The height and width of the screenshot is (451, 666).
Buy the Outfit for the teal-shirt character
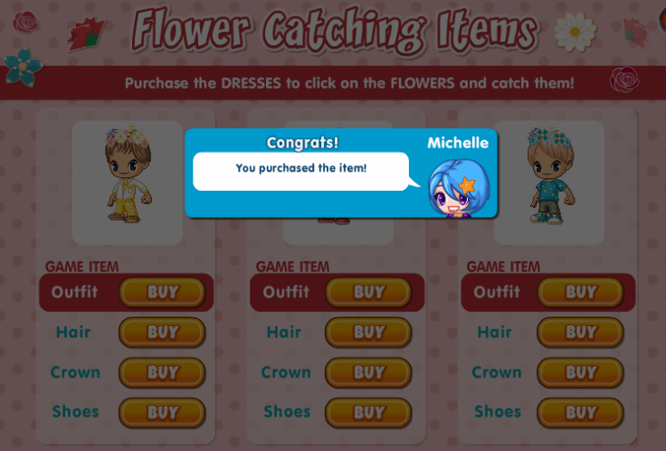[x=580, y=292]
